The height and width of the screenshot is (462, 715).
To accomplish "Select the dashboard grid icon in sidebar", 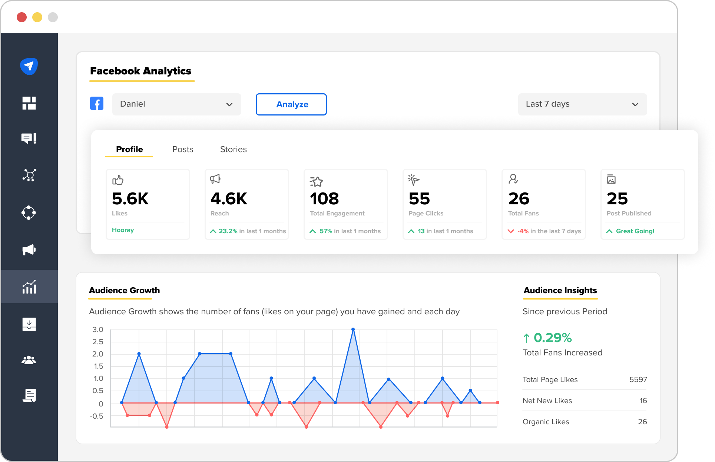I will (x=29, y=103).
